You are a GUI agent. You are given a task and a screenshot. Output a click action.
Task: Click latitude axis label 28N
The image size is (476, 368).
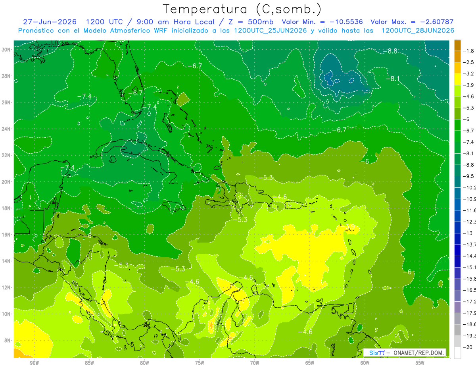pyautogui.click(x=7, y=76)
